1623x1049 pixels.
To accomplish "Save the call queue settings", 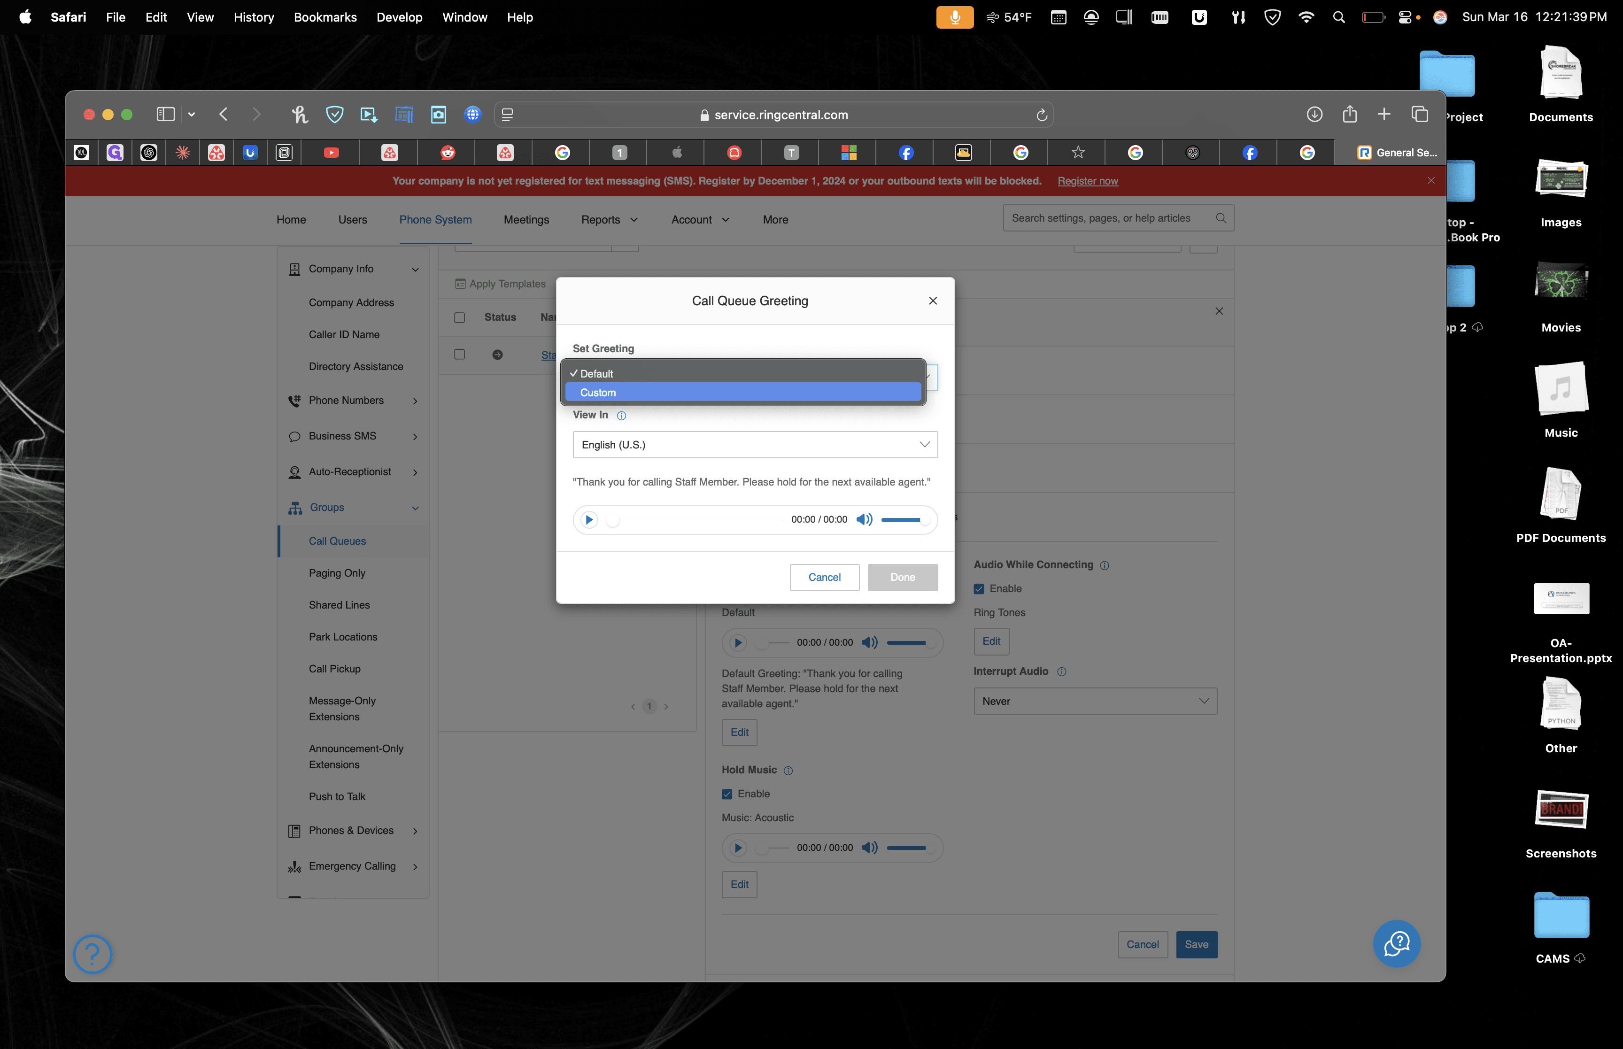I will (1196, 944).
